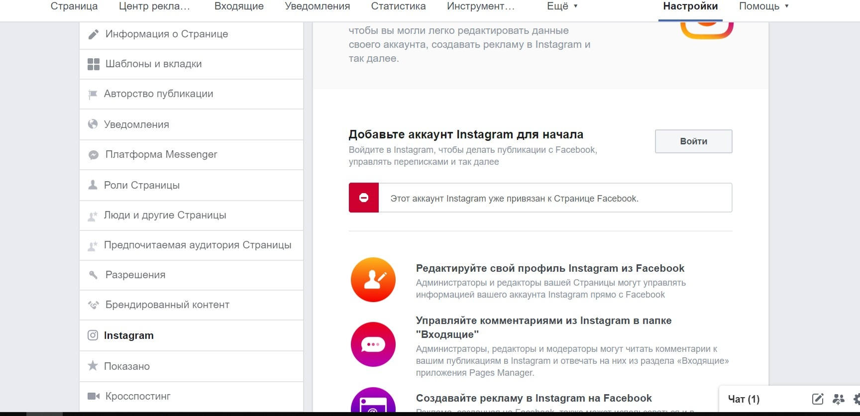Open Кросспостинг settings
Viewport: 860px width, 416px height.
[191, 397]
